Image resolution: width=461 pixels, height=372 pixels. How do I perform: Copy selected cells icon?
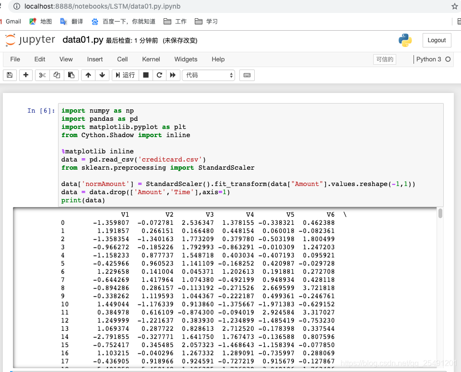point(57,75)
